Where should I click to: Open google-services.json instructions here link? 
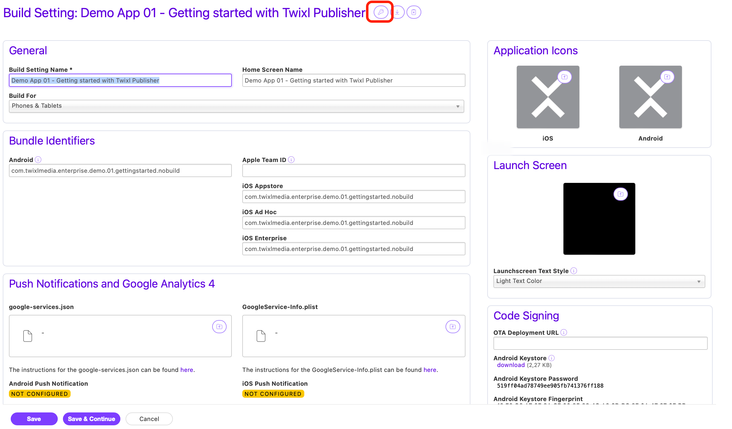187,370
